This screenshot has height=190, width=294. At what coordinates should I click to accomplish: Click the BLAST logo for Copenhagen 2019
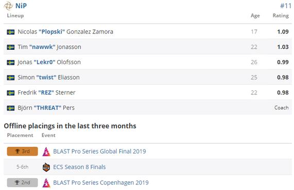(x=46, y=183)
